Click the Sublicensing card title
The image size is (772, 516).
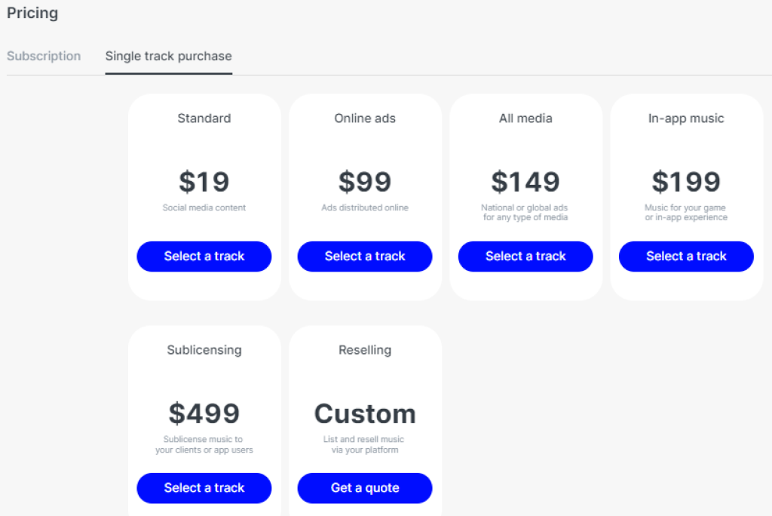204,349
